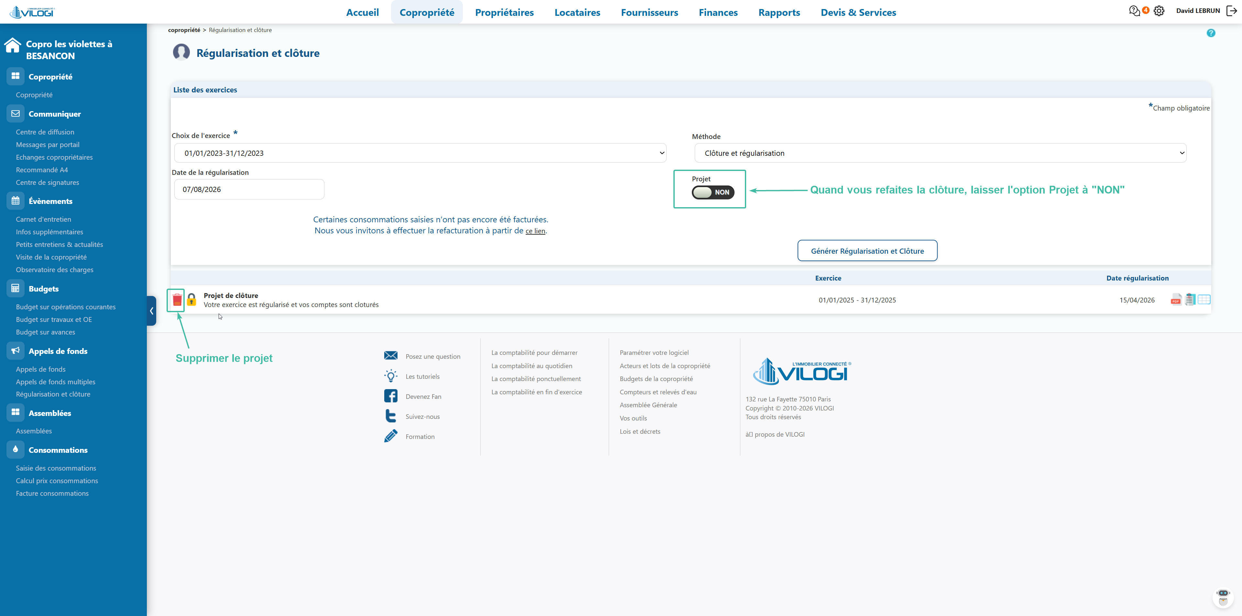Image resolution: width=1242 pixels, height=616 pixels.
Task: Expand the Communiquer sidebar section
Action: point(54,114)
